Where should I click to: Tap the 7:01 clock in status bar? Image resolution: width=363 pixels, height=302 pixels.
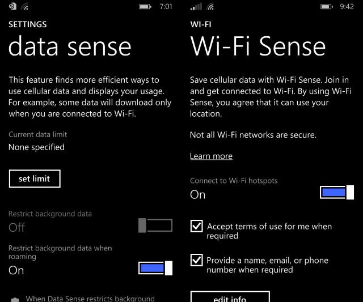pyautogui.click(x=166, y=7)
